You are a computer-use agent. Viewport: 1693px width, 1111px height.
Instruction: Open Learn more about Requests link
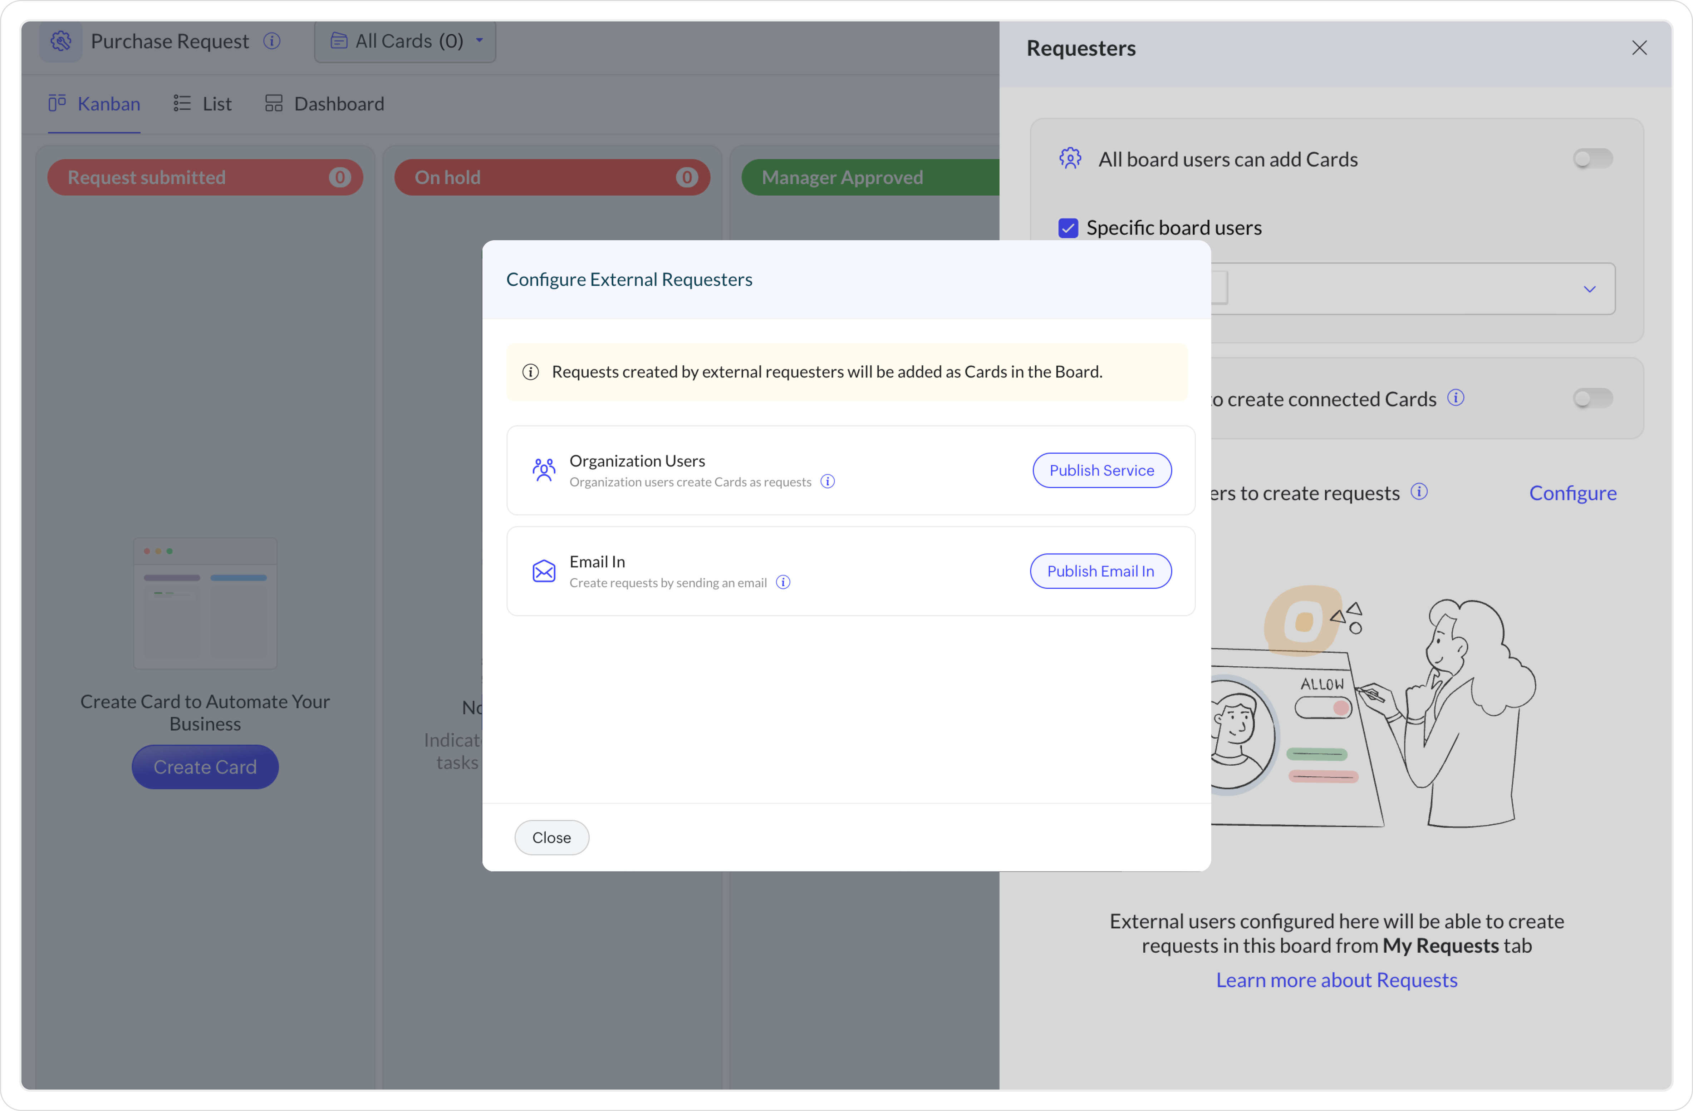1336,980
